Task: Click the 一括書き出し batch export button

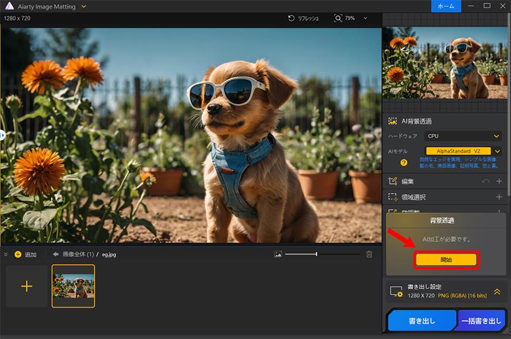Action: coord(481,322)
